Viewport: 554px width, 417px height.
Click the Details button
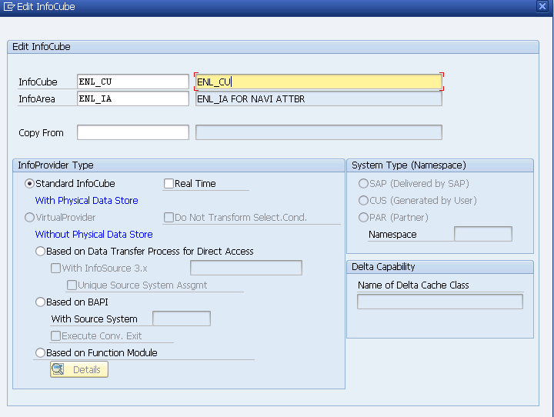click(79, 369)
